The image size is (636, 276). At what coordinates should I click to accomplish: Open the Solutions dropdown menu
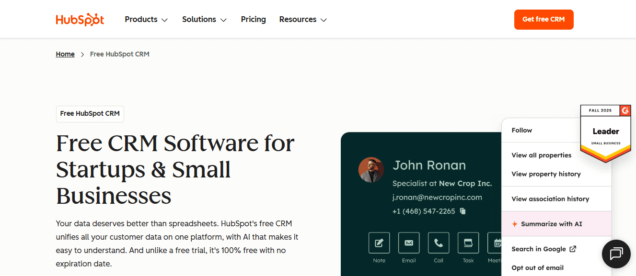tap(204, 19)
